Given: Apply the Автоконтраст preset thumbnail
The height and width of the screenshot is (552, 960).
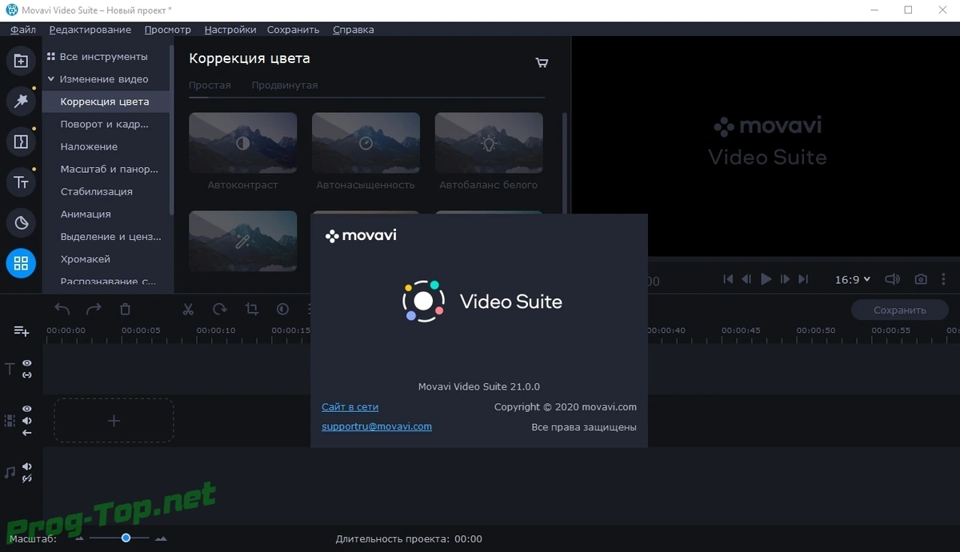Looking at the screenshot, I should [x=243, y=143].
